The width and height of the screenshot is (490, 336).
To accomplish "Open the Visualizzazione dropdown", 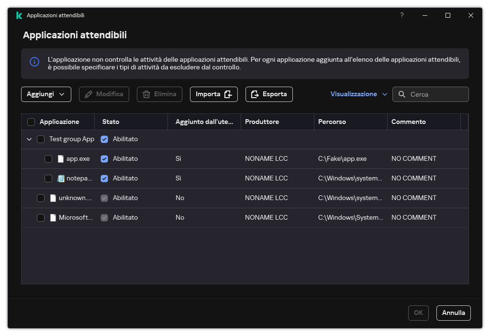I will coord(358,94).
